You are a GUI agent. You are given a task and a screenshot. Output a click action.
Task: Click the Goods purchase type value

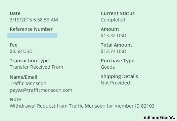108,67
